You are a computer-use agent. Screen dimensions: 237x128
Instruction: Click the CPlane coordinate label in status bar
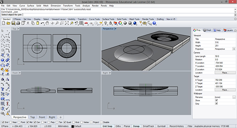click(5, 126)
